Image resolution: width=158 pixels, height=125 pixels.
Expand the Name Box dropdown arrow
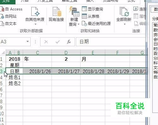[x=27, y=41]
